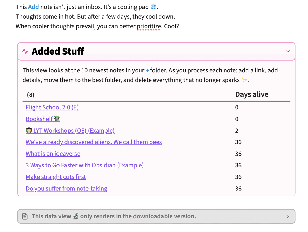Click the microscope emoji in data view callout

click(x=75, y=216)
